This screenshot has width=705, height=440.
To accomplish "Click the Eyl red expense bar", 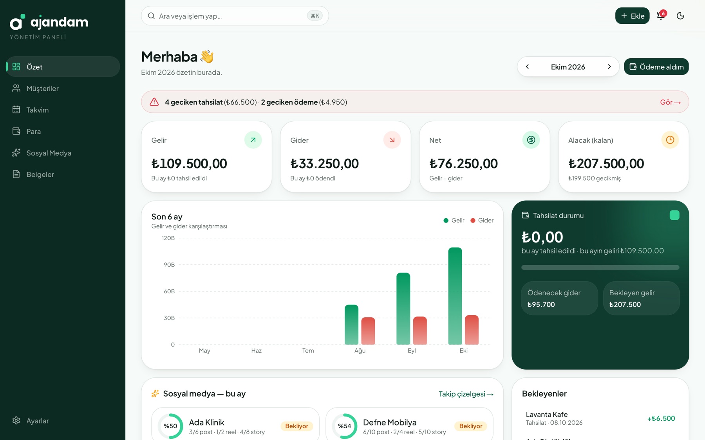I will (x=420, y=330).
